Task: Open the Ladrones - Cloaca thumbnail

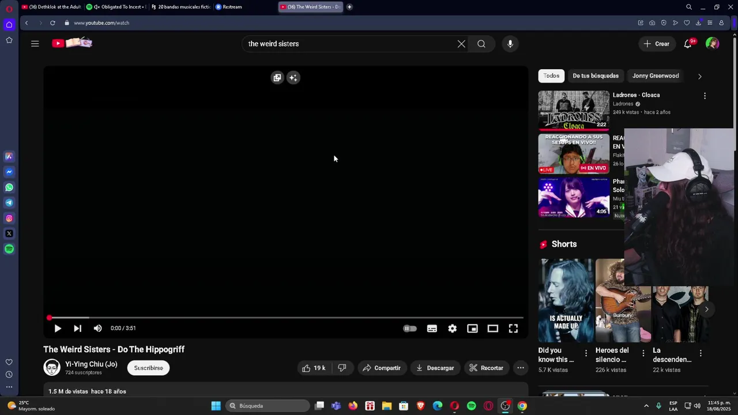Action: coord(574,111)
